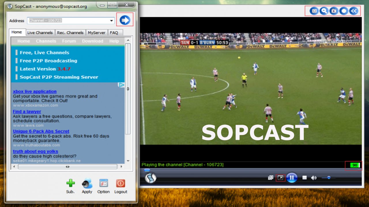Click Forum in the web page navigation
Viewport: 369px width, 207px height.
[69, 41]
